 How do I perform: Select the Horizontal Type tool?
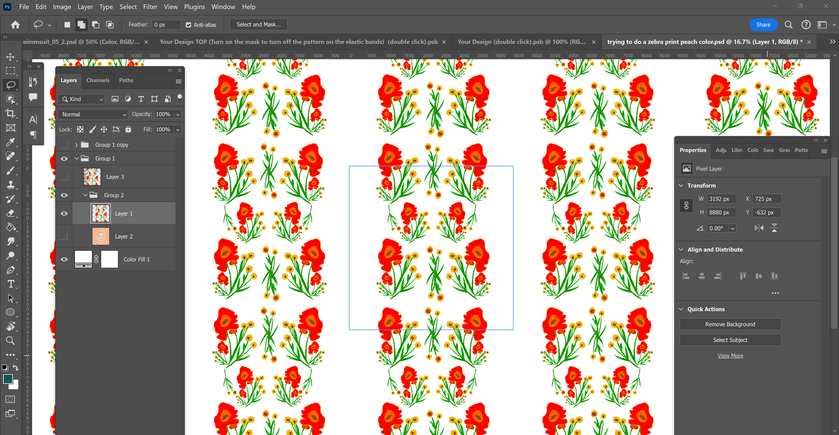pos(10,284)
